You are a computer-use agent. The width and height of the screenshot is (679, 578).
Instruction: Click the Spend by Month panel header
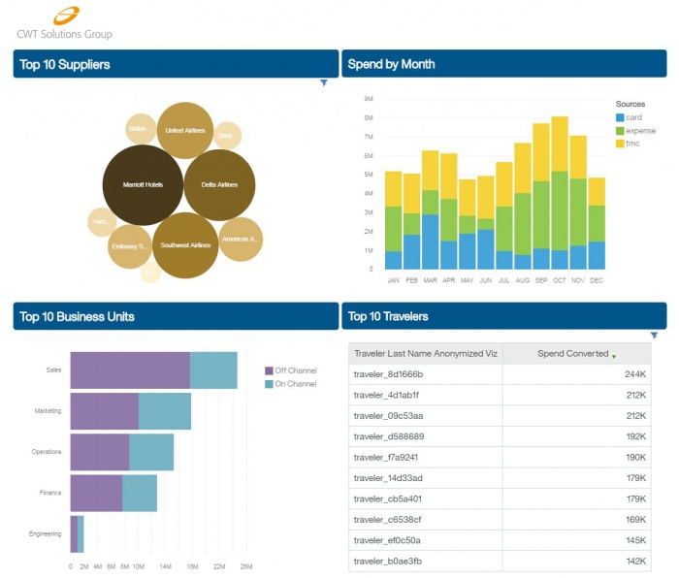(503, 64)
